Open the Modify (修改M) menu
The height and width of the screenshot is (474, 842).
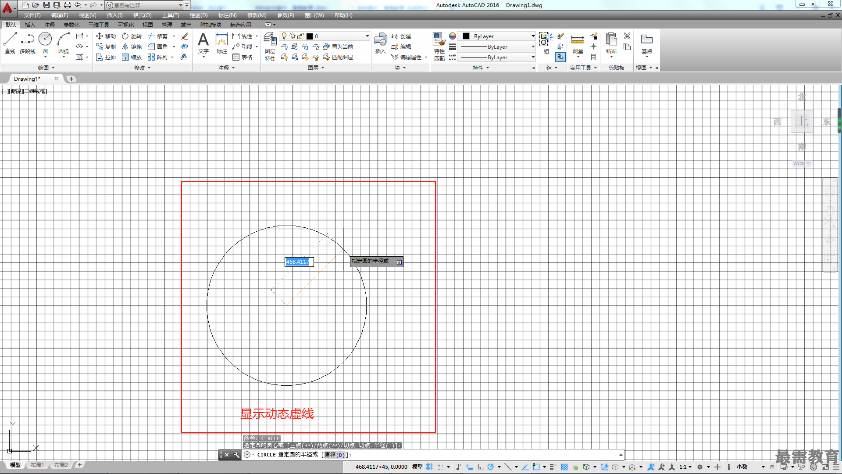click(257, 15)
